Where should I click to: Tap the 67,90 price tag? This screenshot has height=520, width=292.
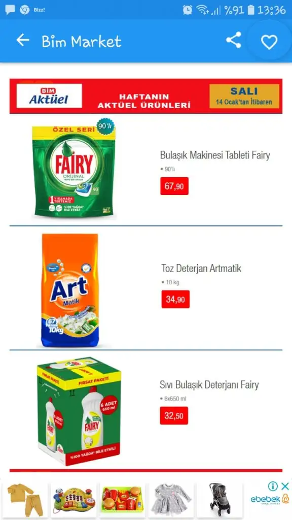tap(174, 186)
